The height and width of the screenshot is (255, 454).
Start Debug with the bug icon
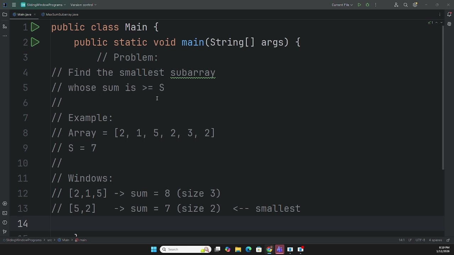tap(367, 5)
